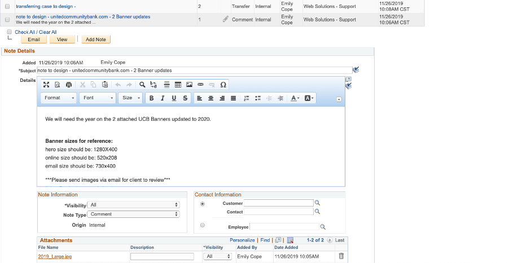The image size is (509, 263).
Task: Click the Insert Image icon
Action: click(189, 85)
